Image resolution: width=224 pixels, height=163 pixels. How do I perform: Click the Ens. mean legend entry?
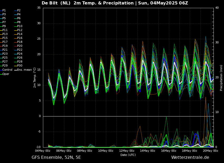25,70
